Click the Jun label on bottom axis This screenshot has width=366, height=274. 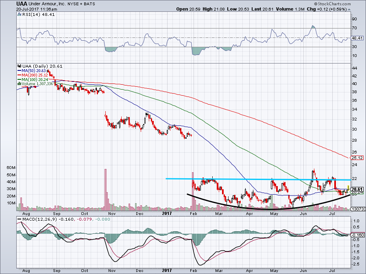pyautogui.click(x=303, y=213)
